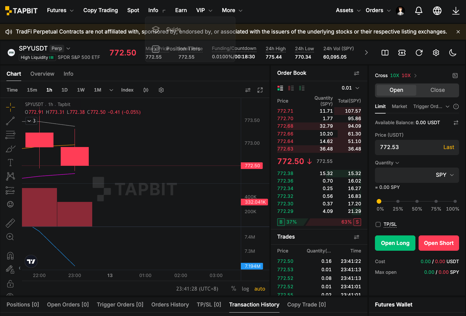Screen dimensions: 466x316
Task: Enter fullscreen chart mode
Action: 260,90
